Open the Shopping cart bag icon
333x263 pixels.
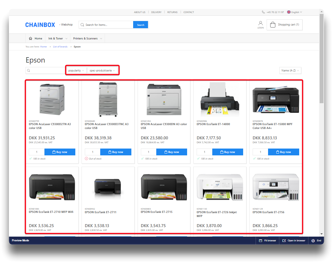(273, 25)
